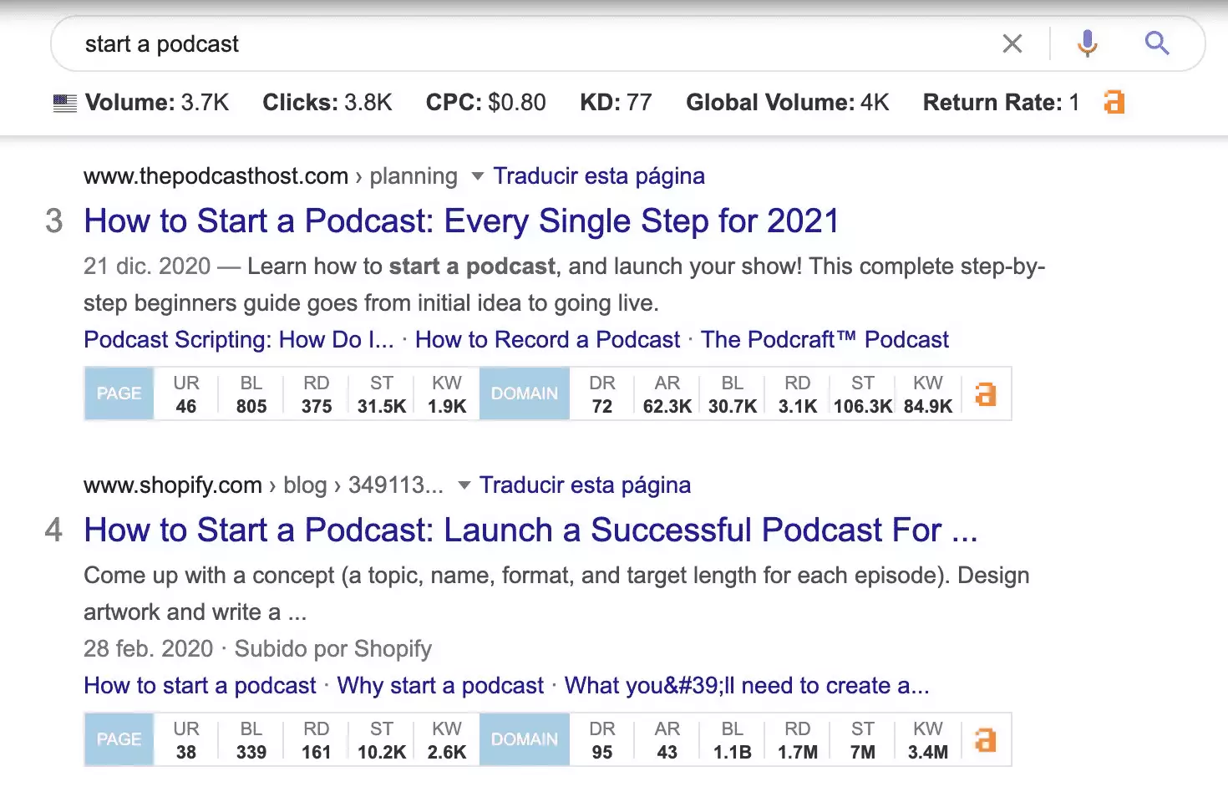Clear the search query using the X icon
This screenshot has width=1228, height=802.
point(1012,43)
